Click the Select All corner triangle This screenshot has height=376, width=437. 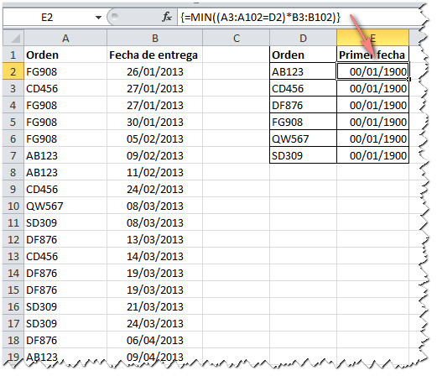13,38
